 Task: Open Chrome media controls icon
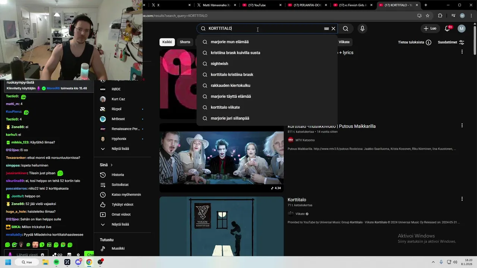click(453, 16)
